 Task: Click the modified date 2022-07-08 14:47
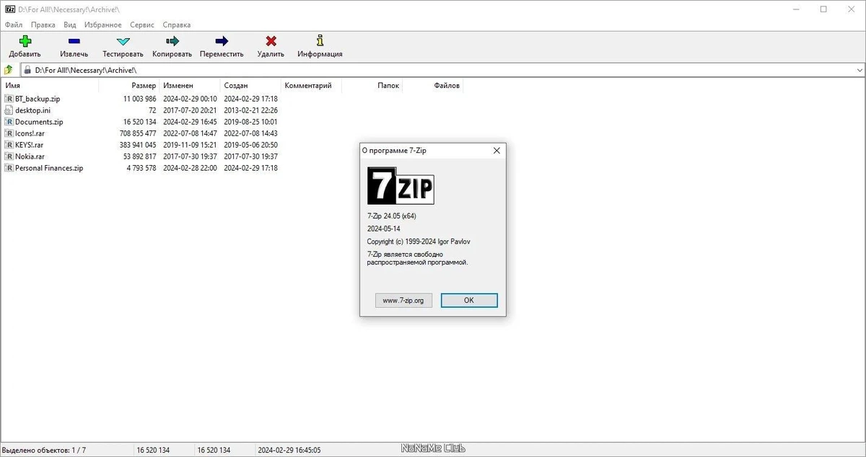(x=190, y=133)
